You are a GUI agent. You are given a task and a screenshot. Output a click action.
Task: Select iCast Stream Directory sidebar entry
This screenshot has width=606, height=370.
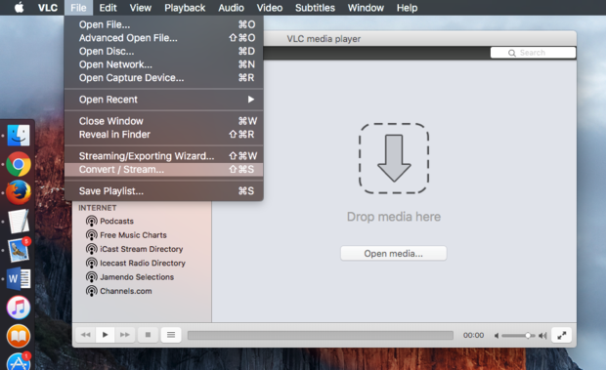142,249
